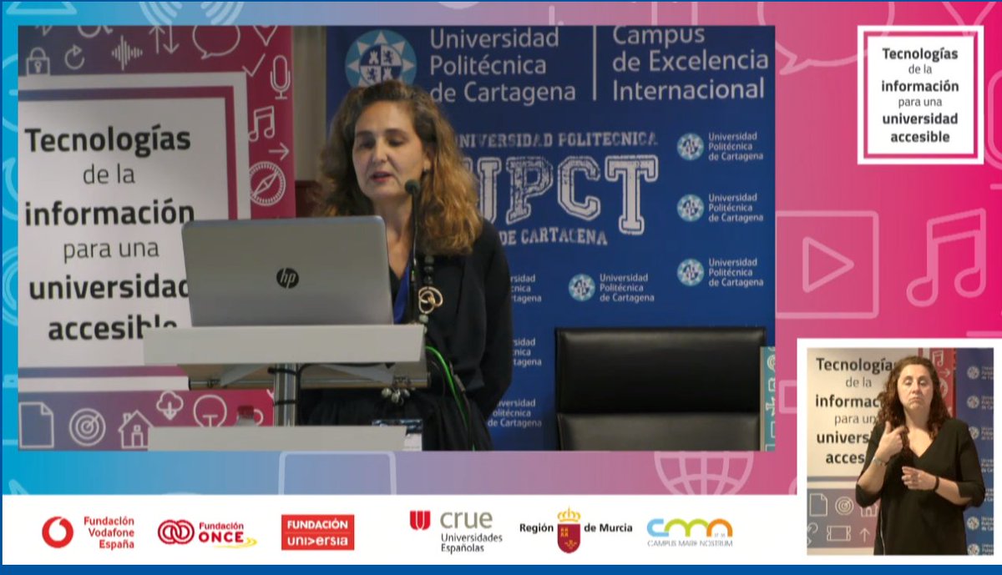Open the Campus Mare Nostrum logo
Viewport: 1002px width, 575px height.
pyautogui.click(x=690, y=532)
